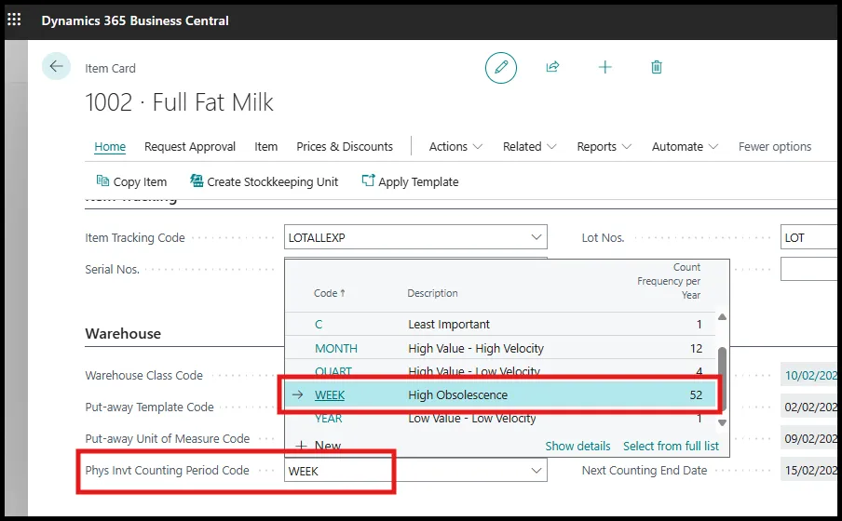Click Copy Item action
Image resolution: width=842 pixels, height=521 pixels.
[131, 182]
